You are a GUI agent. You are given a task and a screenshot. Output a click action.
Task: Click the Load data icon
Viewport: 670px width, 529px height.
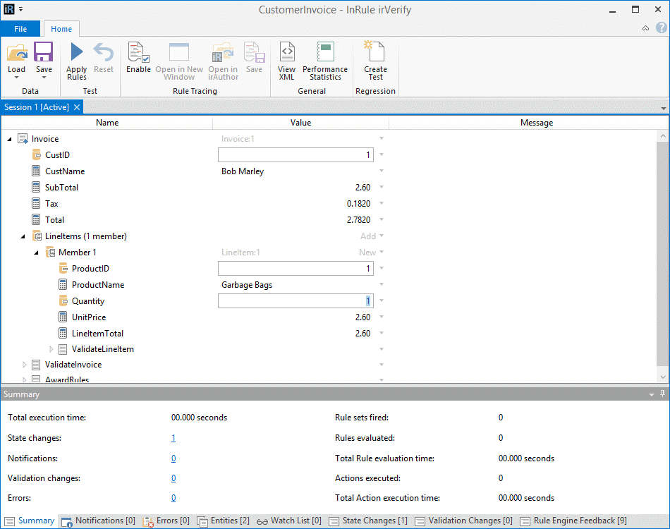pyautogui.click(x=16, y=53)
